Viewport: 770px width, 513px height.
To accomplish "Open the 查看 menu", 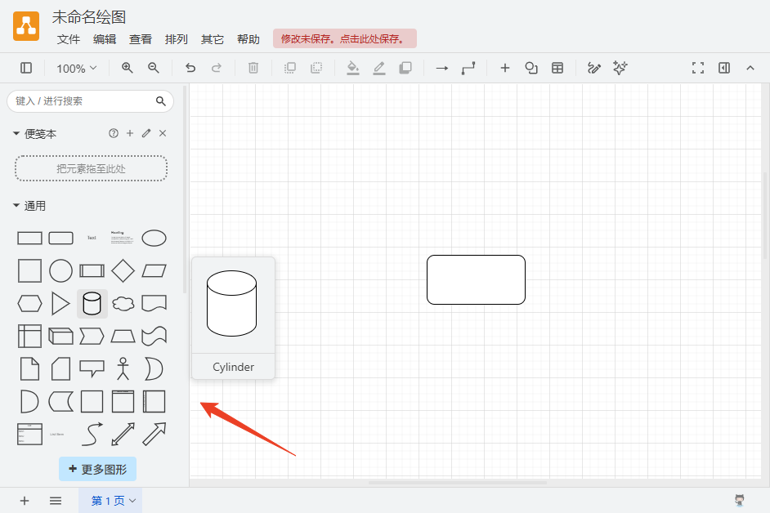I will pos(141,39).
